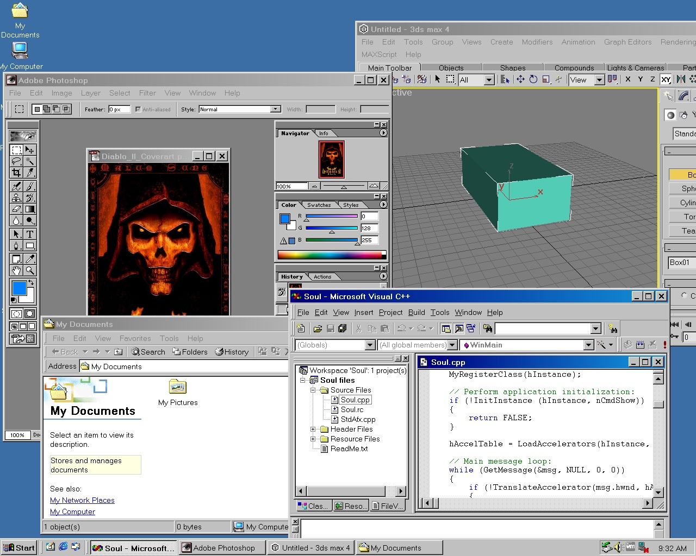696x556 pixels.
Task: Click the Start button on taskbar
Action: coord(19,548)
